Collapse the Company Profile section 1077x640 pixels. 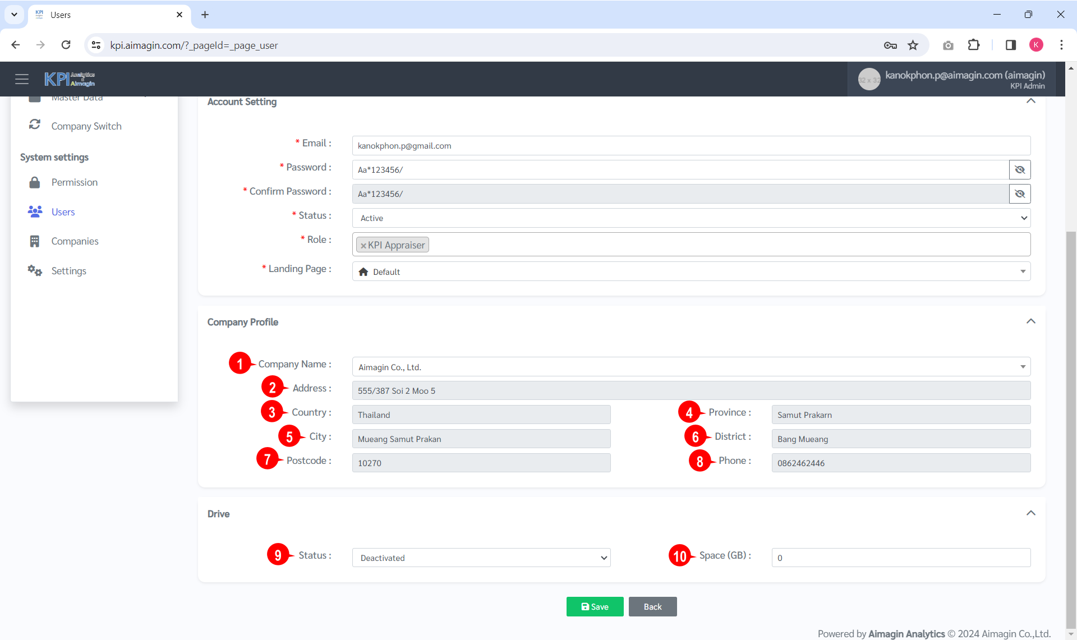[x=1030, y=321]
